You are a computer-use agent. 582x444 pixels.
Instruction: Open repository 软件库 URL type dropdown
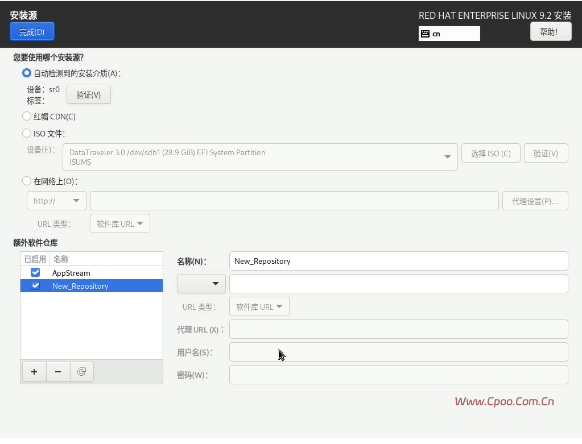(x=259, y=307)
